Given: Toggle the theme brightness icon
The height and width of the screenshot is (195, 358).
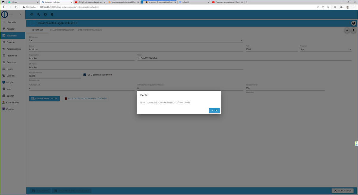Looking at the screenshot, I should (x=45, y=14).
